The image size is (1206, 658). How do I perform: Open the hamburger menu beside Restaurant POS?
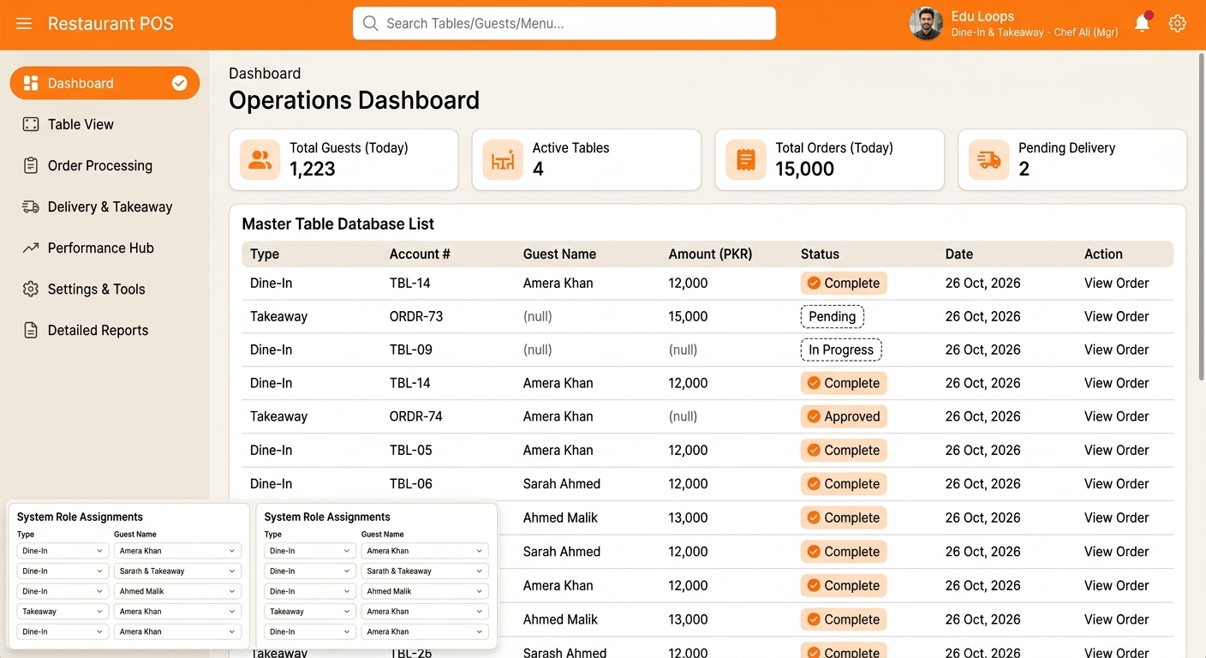[24, 24]
